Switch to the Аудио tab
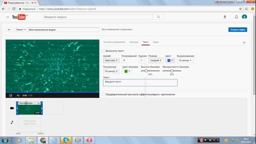Image resolution: width=256 pixels, height=144 pixels. [x=156, y=42]
